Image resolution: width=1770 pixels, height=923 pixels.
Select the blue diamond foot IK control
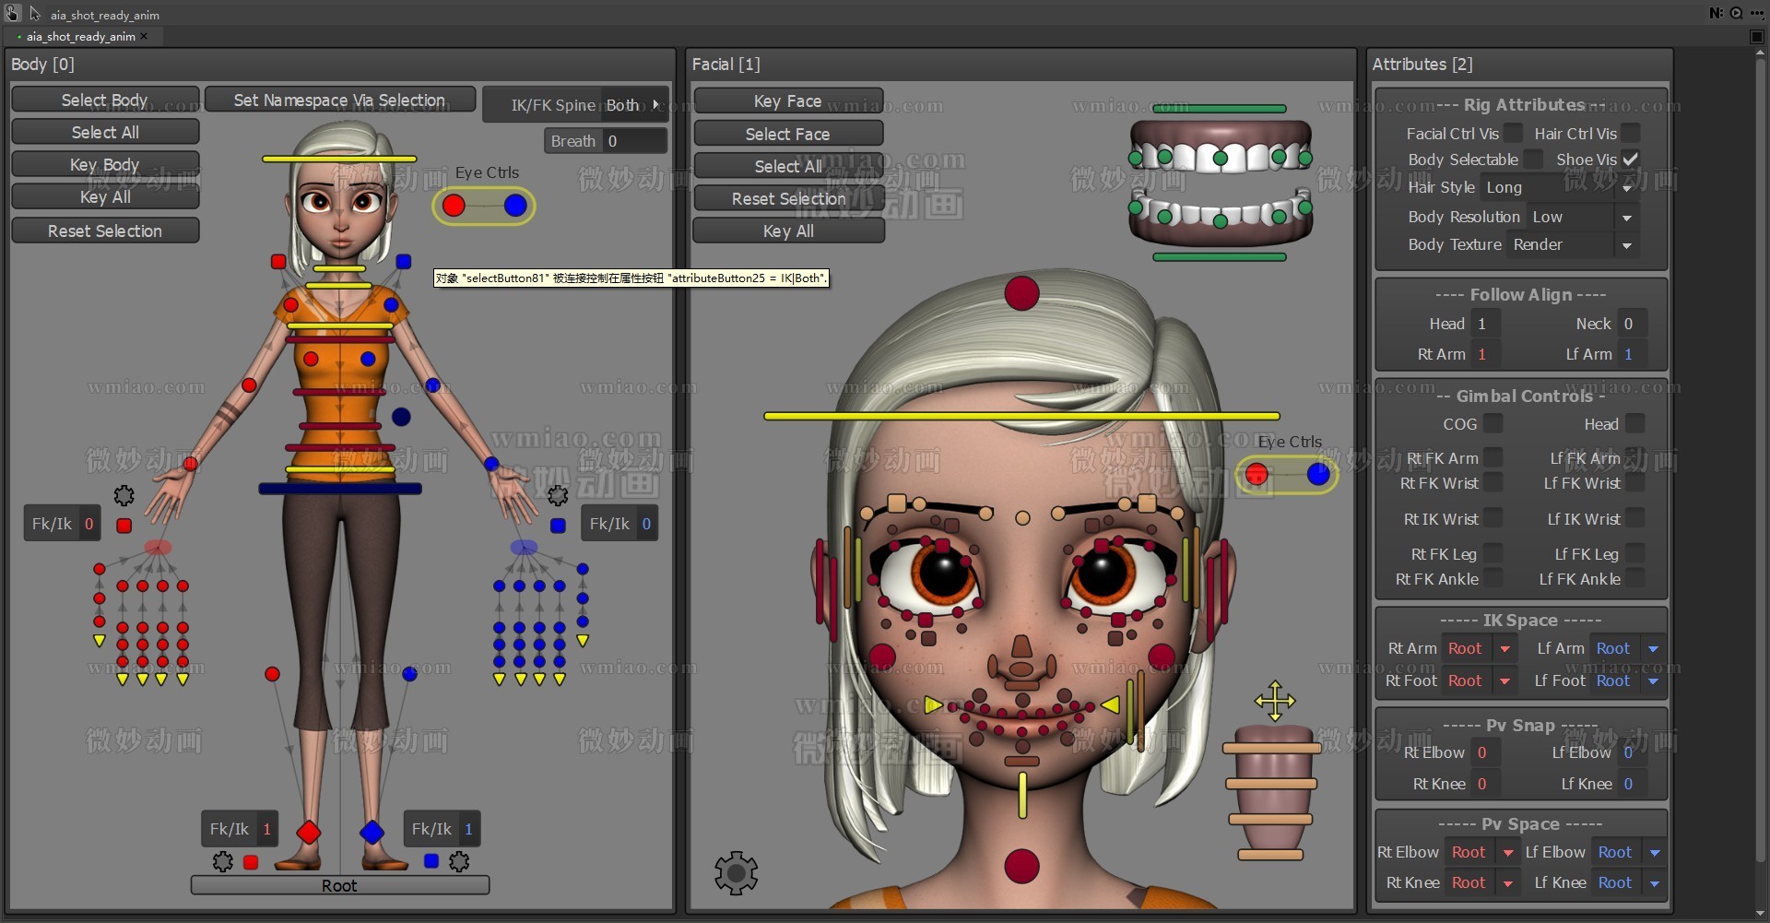(372, 832)
